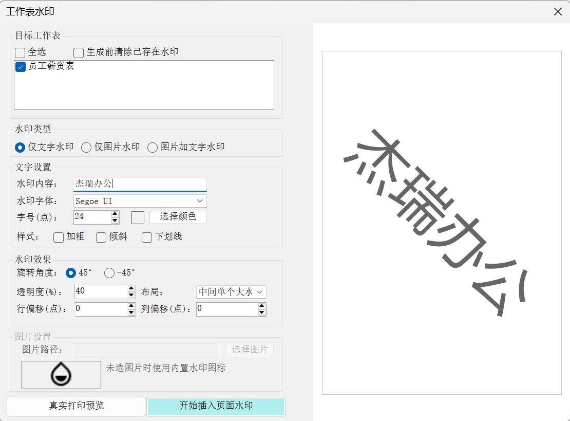
Task: Decrease row offset with down arrow
Action: point(131,313)
